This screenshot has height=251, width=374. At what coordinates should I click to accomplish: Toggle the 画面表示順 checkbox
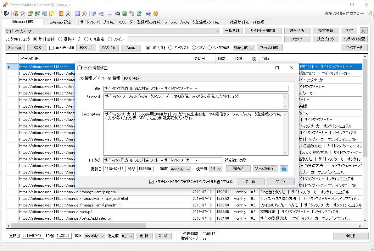coord(51,48)
